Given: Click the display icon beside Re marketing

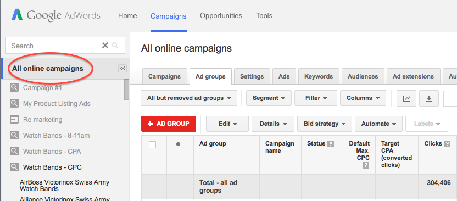Looking at the screenshot, I should click(x=14, y=119).
